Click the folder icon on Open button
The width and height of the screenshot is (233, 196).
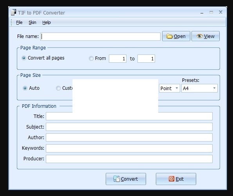point(169,36)
